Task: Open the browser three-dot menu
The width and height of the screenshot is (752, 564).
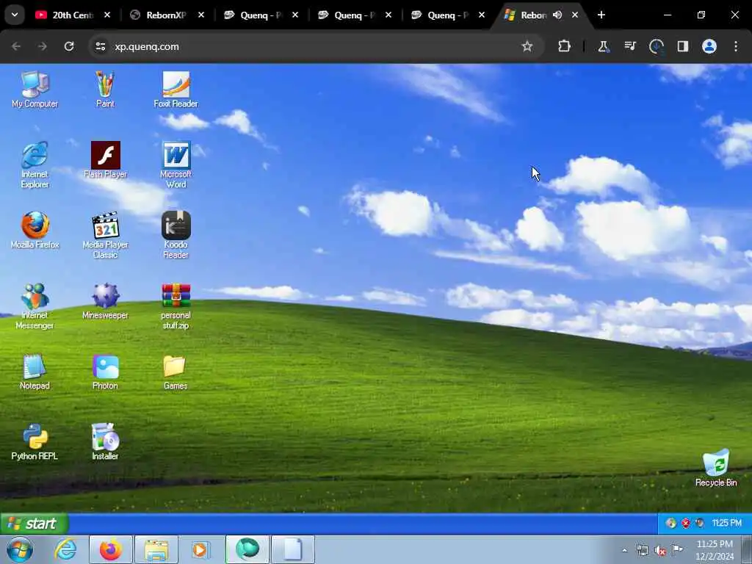Action: (736, 46)
